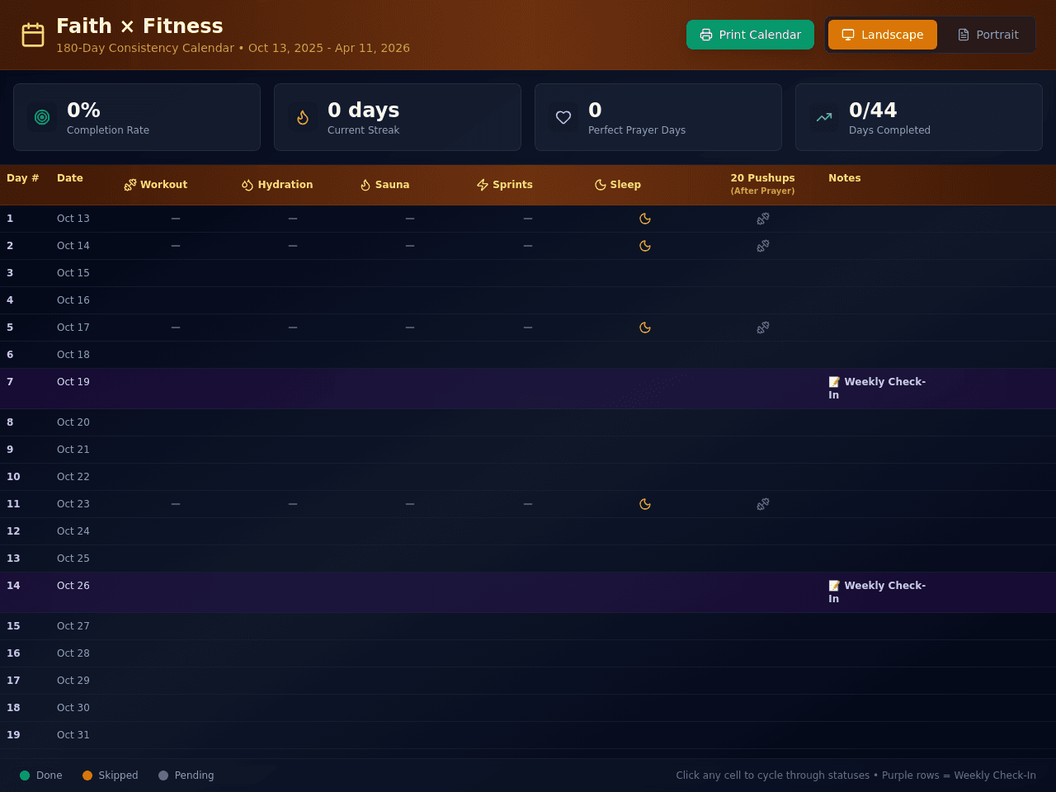
Task: Click the Workout column header
Action: click(156, 185)
